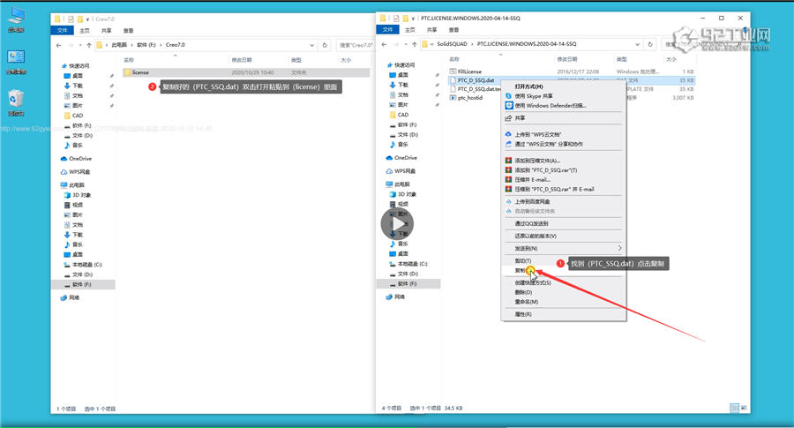Go up one folder in Creo7.0 window

pos(89,45)
